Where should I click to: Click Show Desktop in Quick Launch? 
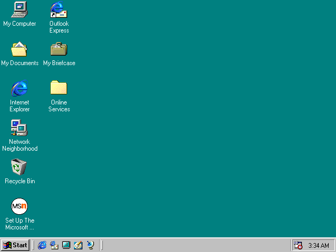pyautogui.click(x=66, y=245)
